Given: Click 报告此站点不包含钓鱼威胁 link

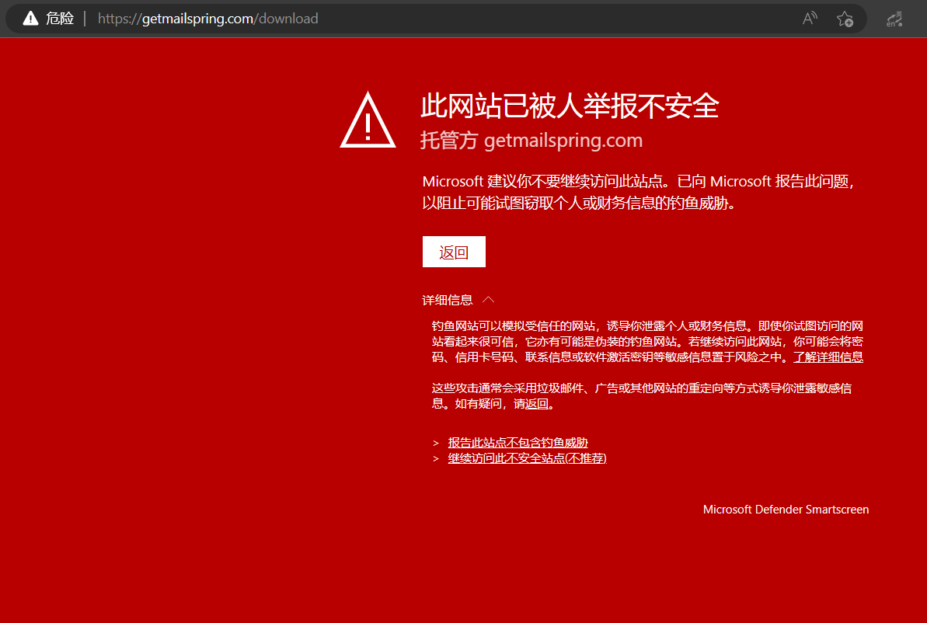Looking at the screenshot, I should click(x=518, y=443).
